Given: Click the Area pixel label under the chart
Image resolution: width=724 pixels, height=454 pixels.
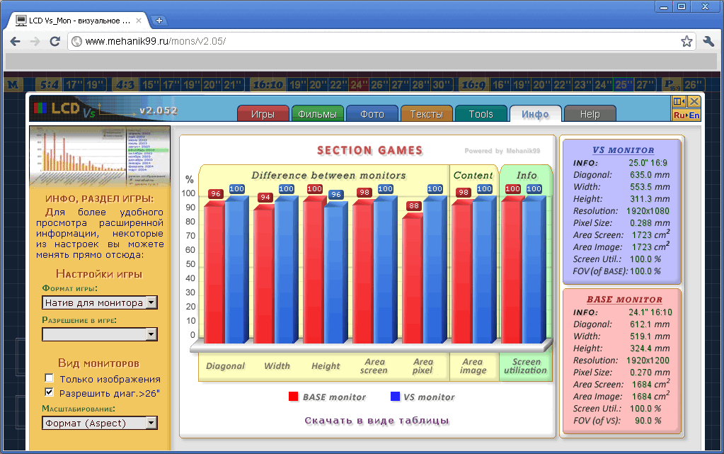Looking at the screenshot, I should pyautogui.click(x=423, y=365).
